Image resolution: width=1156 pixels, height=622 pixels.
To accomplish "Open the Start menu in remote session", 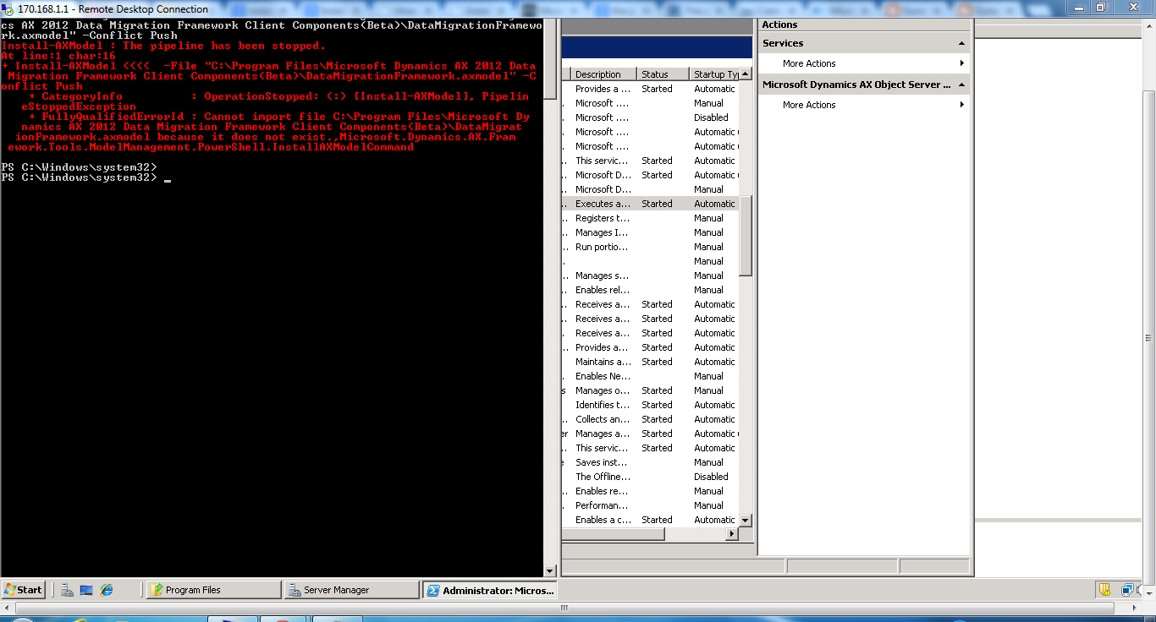I will 24,590.
